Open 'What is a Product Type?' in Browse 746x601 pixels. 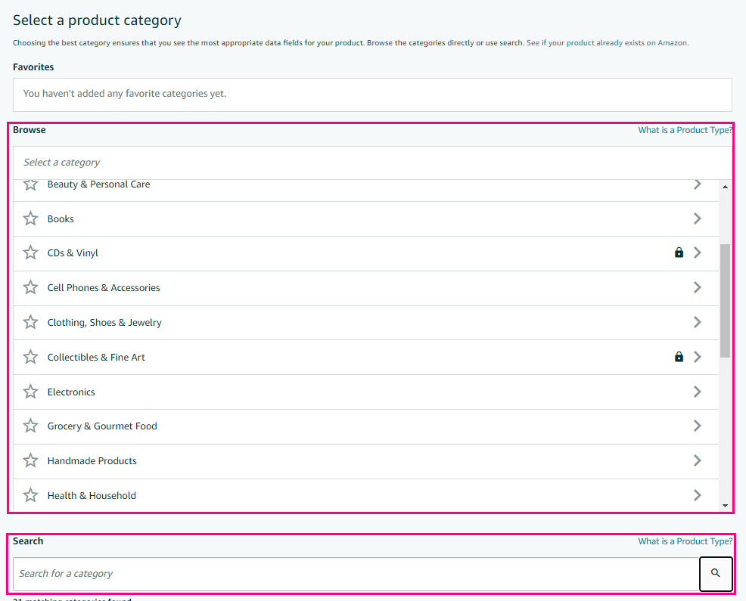[685, 130]
